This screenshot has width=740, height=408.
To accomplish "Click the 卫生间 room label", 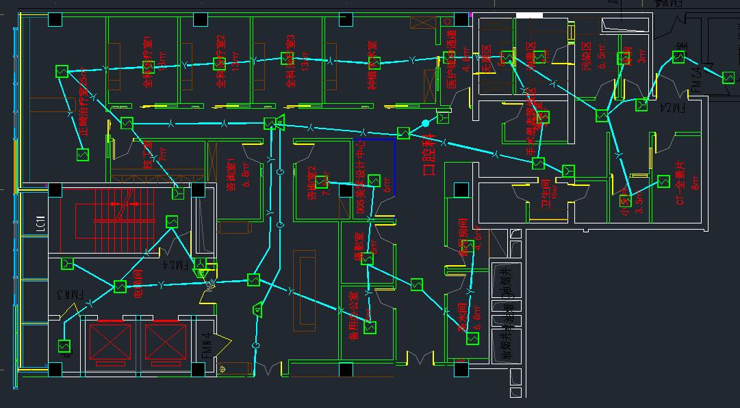I will [x=546, y=194].
